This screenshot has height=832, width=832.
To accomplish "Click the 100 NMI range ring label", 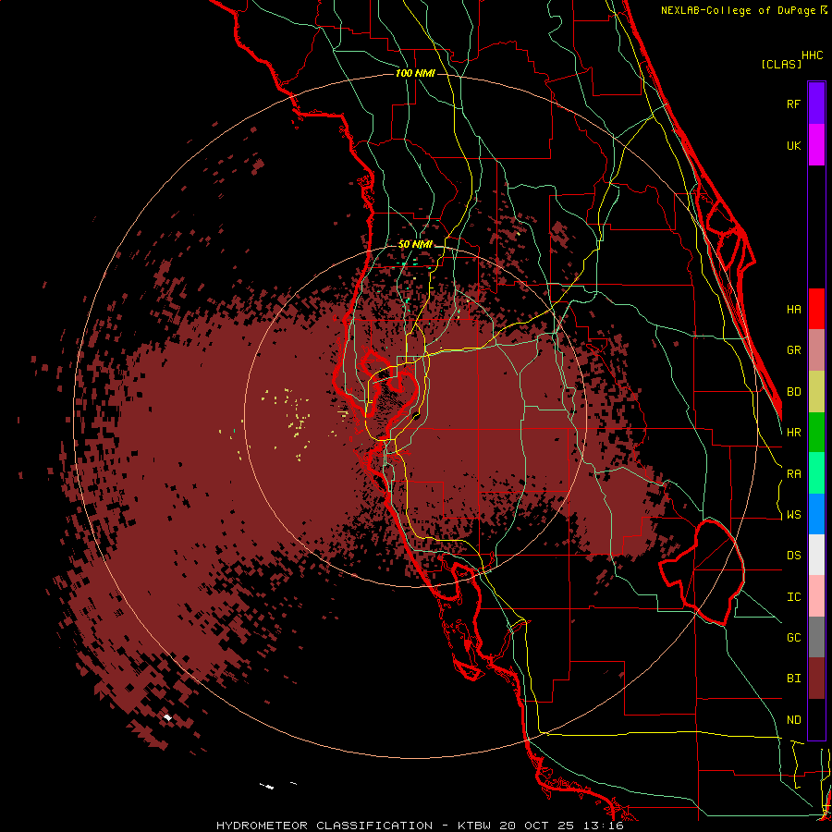I will point(415,73).
